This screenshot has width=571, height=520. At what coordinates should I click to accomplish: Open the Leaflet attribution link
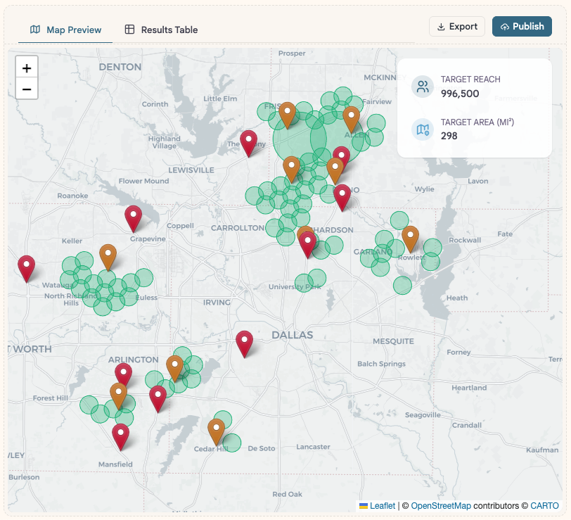coord(382,505)
